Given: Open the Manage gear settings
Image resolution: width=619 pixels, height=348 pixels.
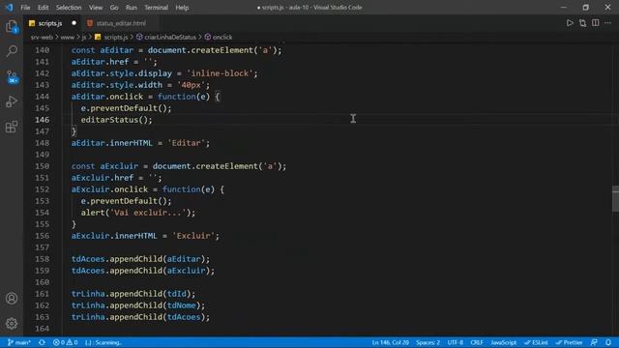Looking at the screenshot, I should click(12, 324).
